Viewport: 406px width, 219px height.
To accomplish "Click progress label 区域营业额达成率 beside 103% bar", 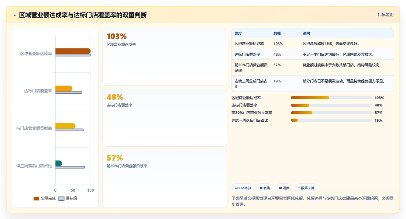I will 246,98.
